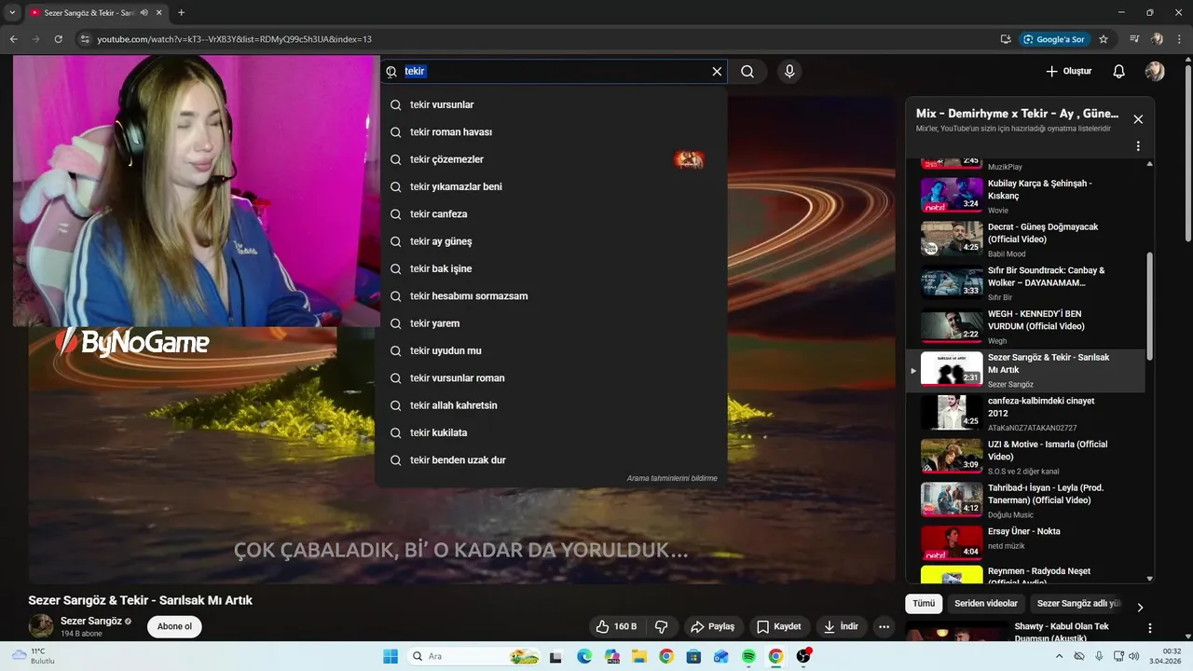Screen dimensions: 1193x671
Task: Bookmark this page with the star icon
Action: 1104,39
